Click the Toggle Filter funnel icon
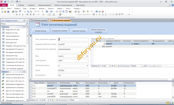 coord(92,11)
